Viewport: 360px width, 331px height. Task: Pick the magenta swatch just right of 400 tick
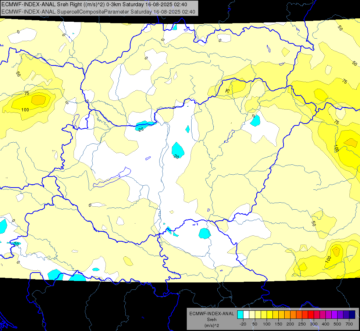[328, 315]
